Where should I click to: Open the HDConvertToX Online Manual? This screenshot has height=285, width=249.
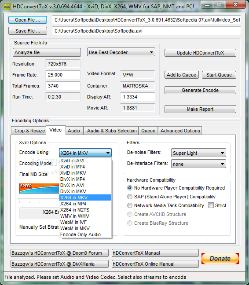pos(155,264)
